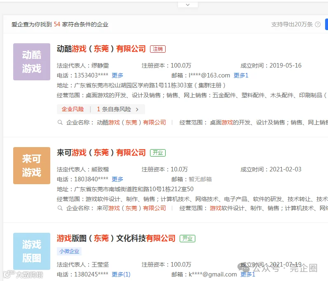Click the 注销 status tag
This screenshot has width=328, height=281.
pyautogui.click(x=158, y=49)
